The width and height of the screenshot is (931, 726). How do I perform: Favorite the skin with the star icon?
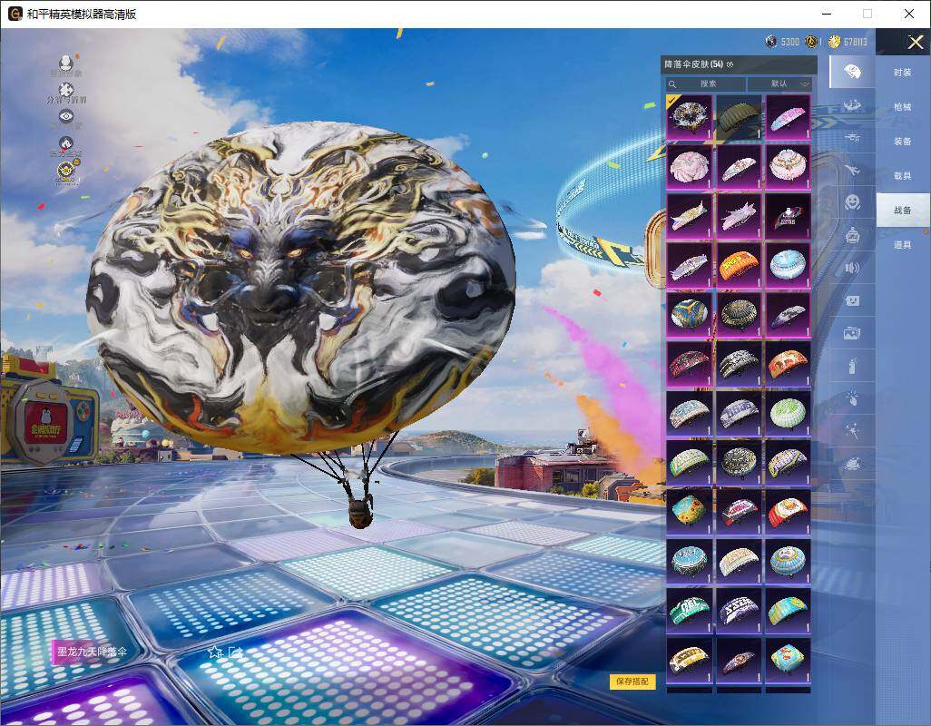pyautogui.click(x=215, y=652)
